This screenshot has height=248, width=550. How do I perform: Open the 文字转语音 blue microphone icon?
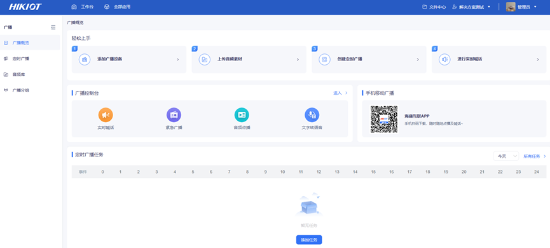[312, 114]
